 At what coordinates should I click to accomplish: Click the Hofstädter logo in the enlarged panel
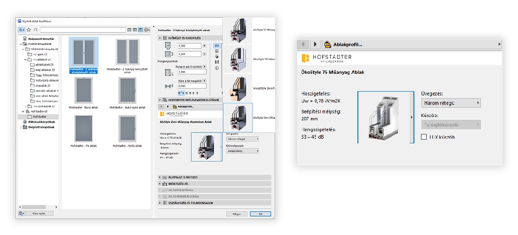coord(326,58)
